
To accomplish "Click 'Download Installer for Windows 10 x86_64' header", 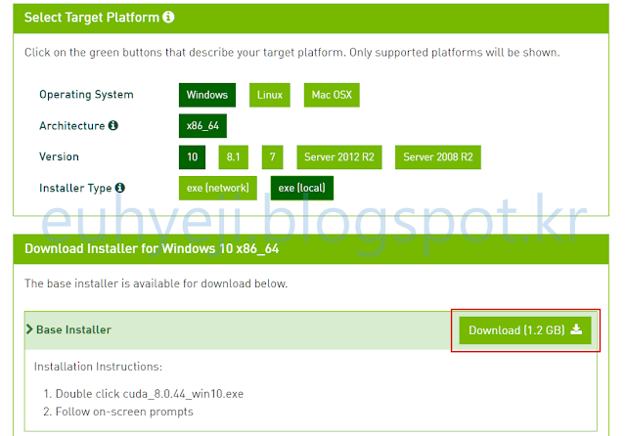I will [x=152, y=249].
